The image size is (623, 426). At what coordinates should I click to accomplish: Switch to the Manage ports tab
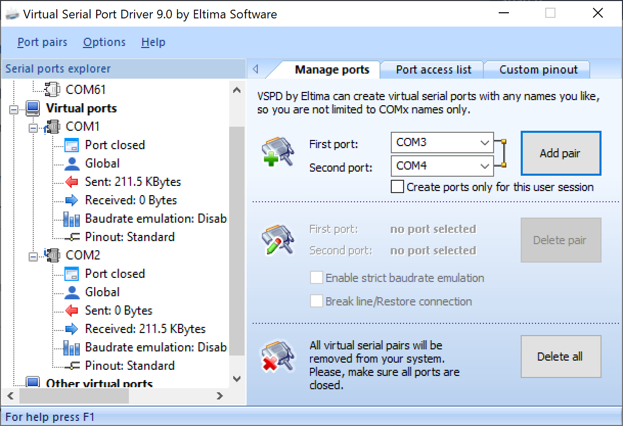[332, 70]
